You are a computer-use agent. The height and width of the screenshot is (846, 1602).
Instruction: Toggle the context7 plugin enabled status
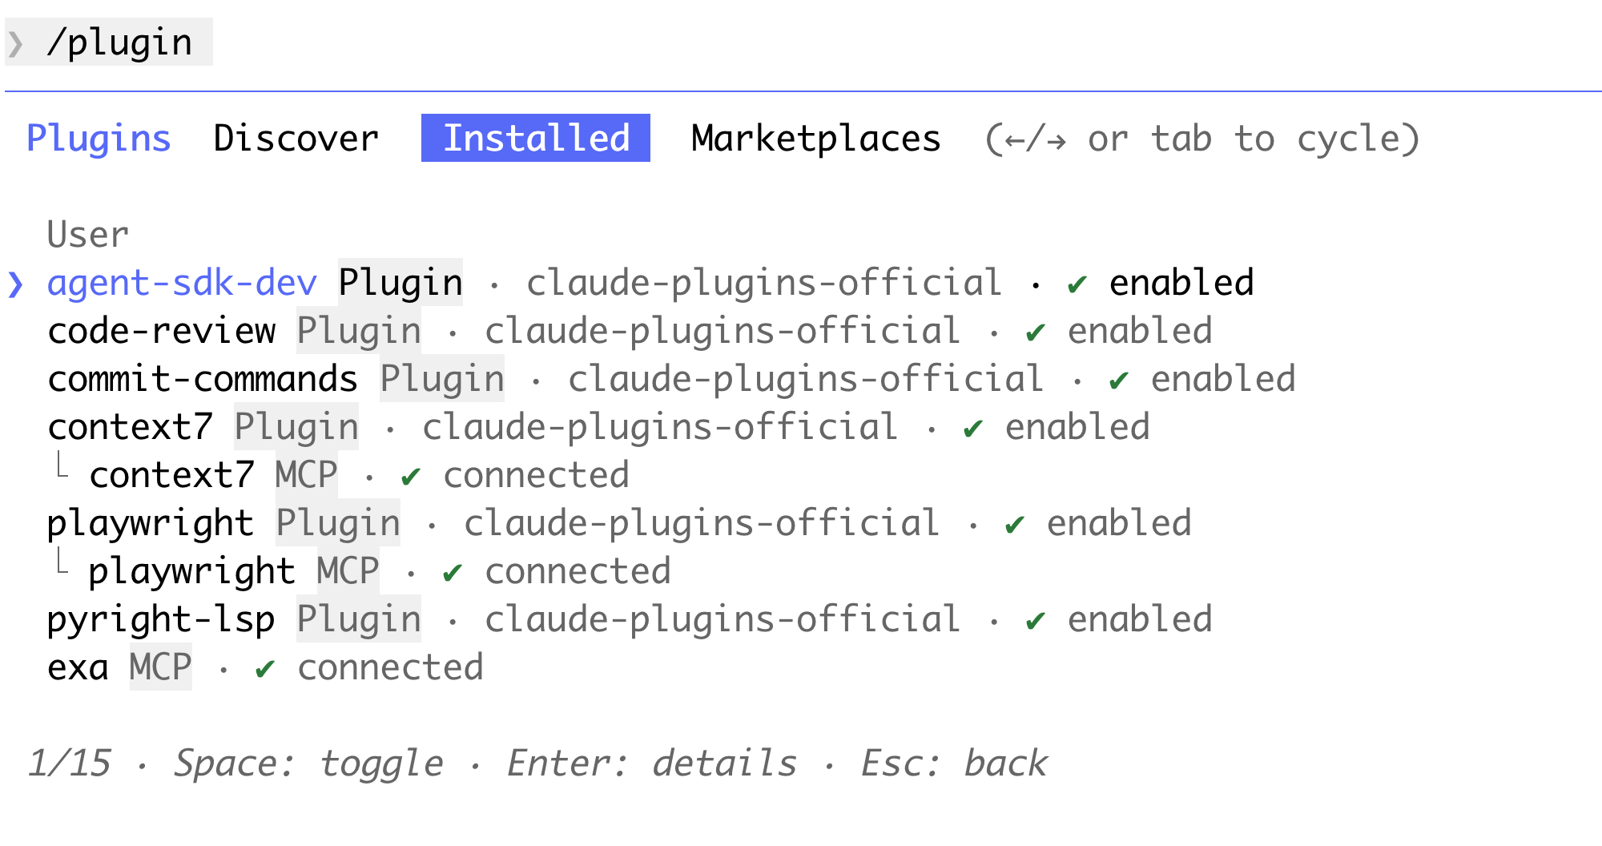point(1077,428)
